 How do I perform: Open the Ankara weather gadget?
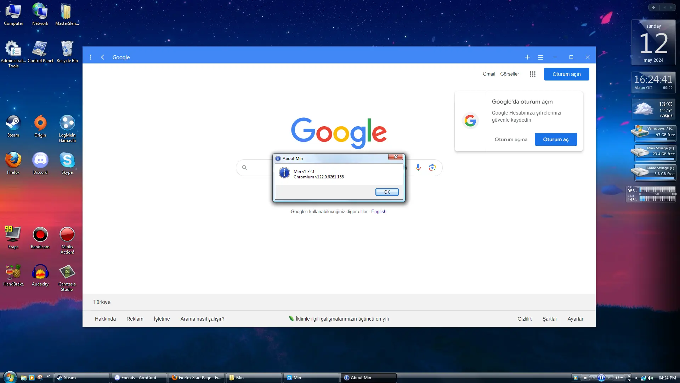[x=653, y=109]
